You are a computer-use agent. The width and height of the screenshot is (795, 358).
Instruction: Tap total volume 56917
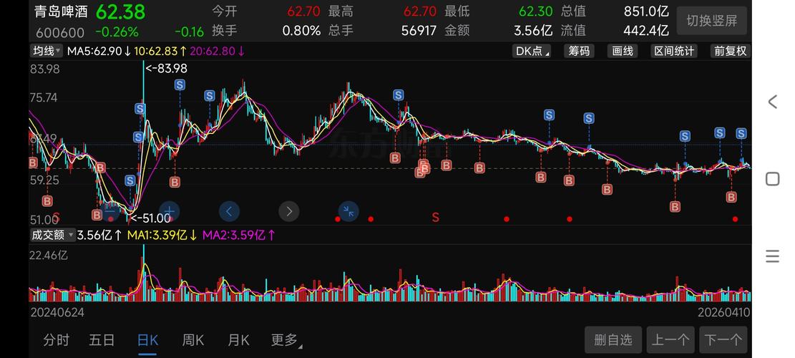click(419, 30)
